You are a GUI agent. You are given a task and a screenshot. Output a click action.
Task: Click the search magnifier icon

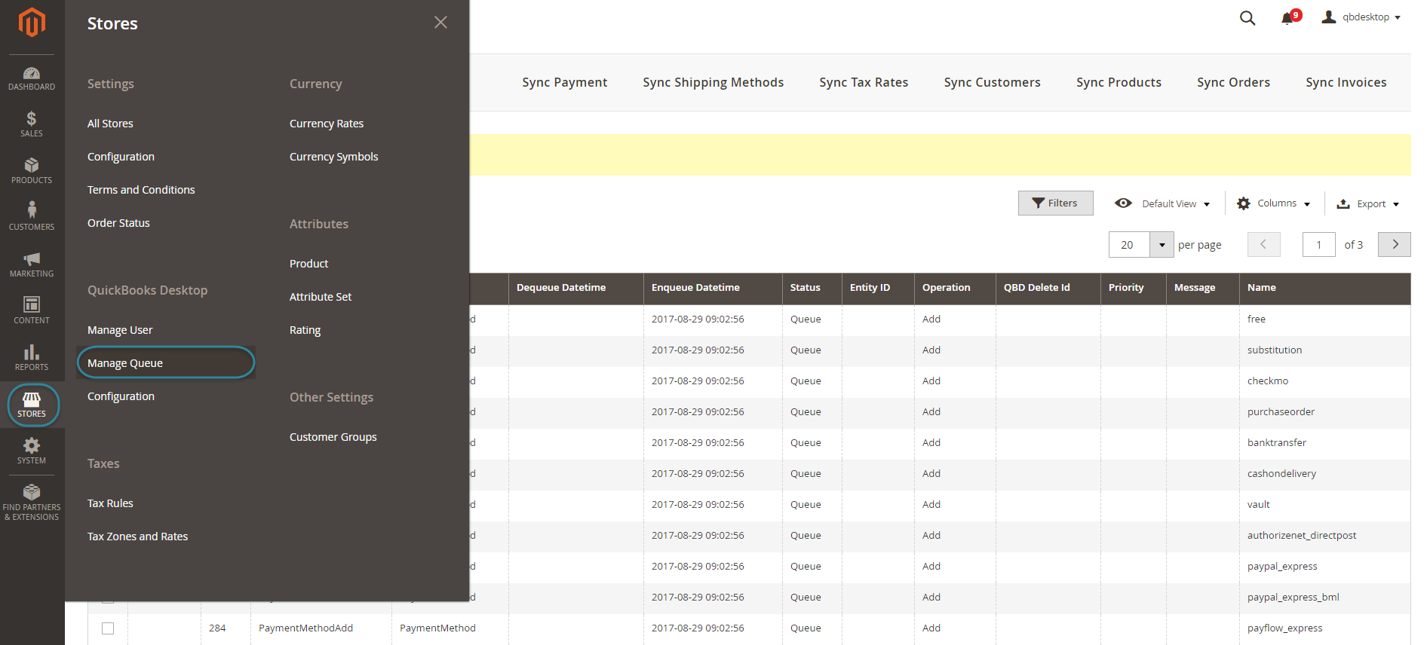click(1247, 18)
